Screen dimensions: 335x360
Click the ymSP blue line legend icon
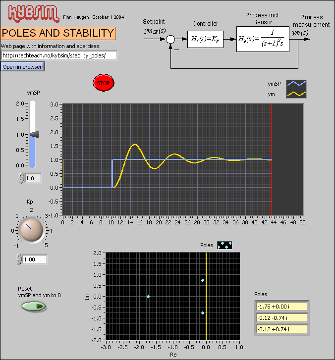point(296,84)
